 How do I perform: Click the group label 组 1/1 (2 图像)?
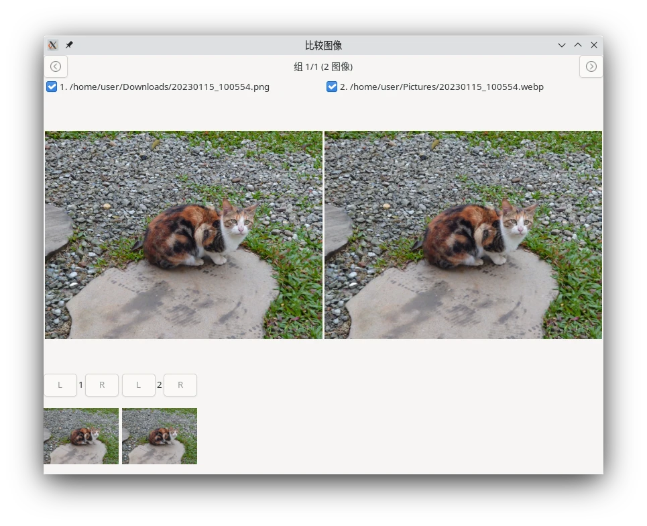click(x=323, y=66)
